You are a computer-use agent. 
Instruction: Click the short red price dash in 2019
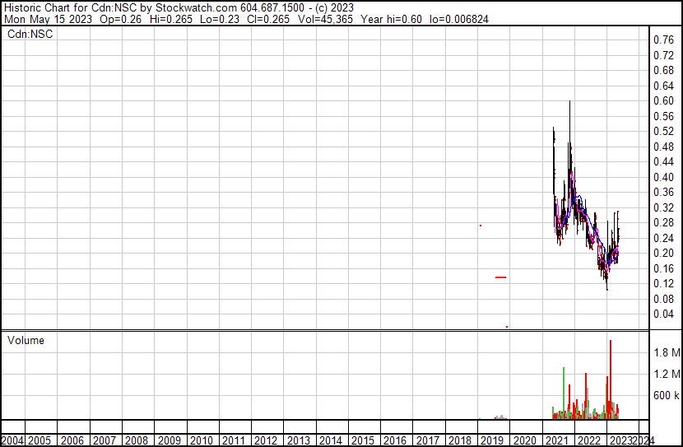point(500,277)
